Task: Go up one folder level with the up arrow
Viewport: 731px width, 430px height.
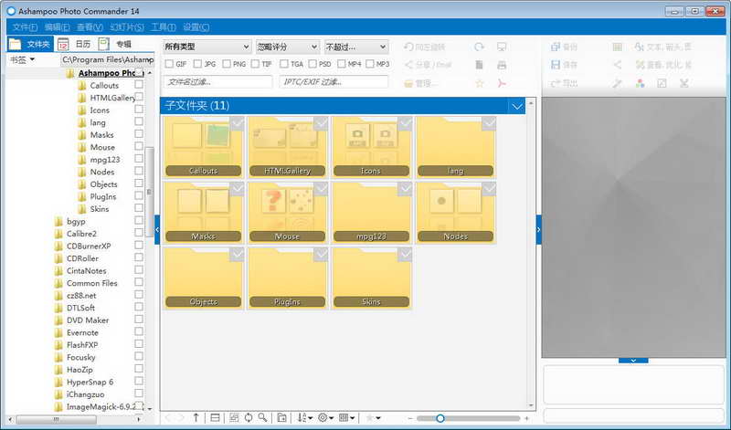Action: pos(196,418)
